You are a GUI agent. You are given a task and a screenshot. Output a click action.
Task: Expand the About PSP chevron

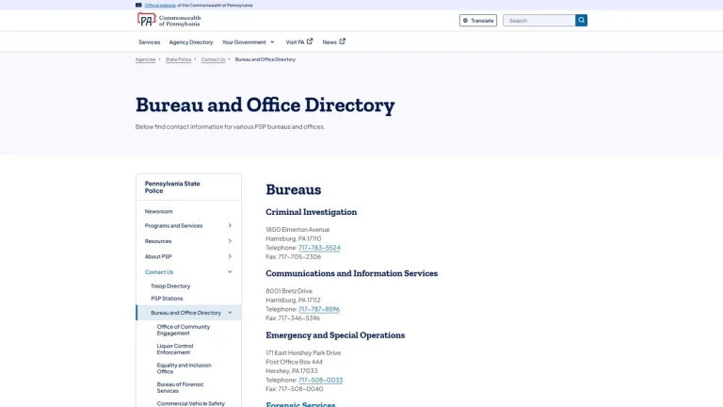230,256
